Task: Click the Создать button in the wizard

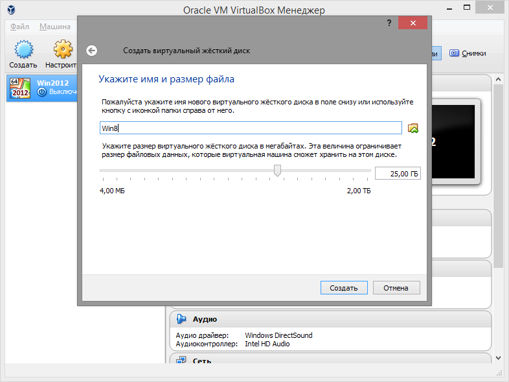Action: click(x=344, y=288)
